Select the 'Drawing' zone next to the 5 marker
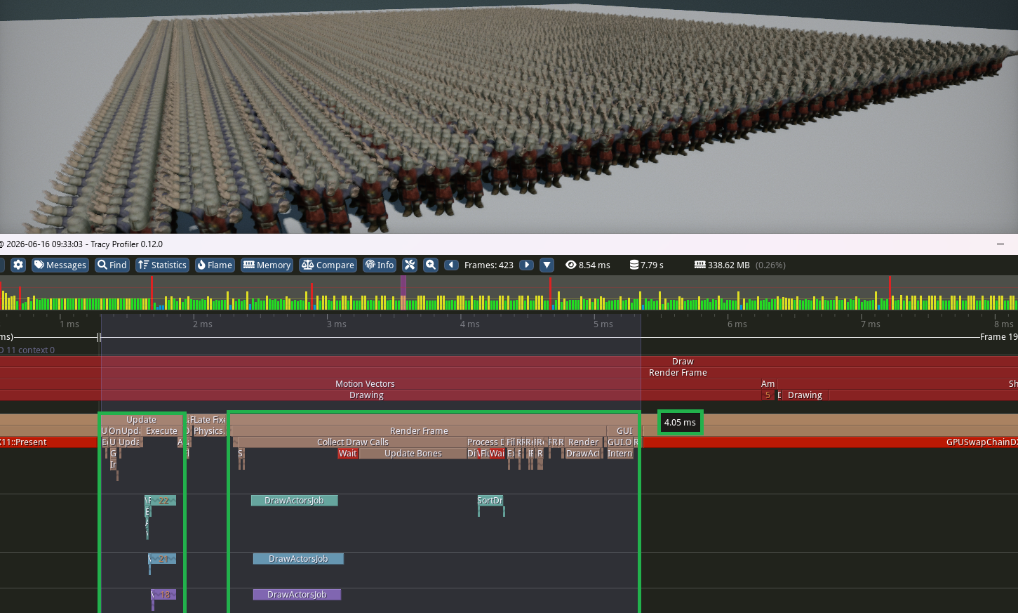Viewport: 1018px width, 613px height. tap(805, 395)
